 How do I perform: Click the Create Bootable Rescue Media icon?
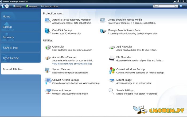pyautogui.click(x=103, y=21)
